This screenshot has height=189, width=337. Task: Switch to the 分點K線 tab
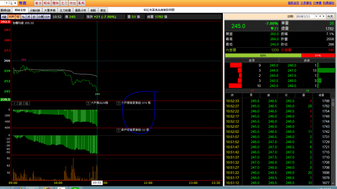coord(35,10)
